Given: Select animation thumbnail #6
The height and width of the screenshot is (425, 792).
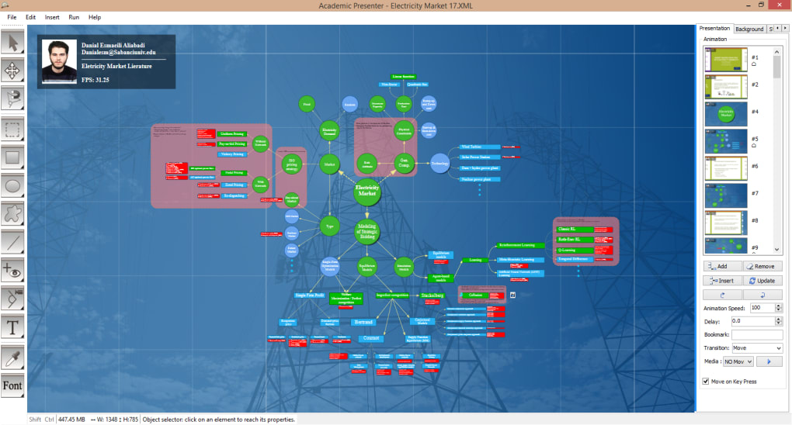Looking at the screenshot, I should [x=726, y=168].
